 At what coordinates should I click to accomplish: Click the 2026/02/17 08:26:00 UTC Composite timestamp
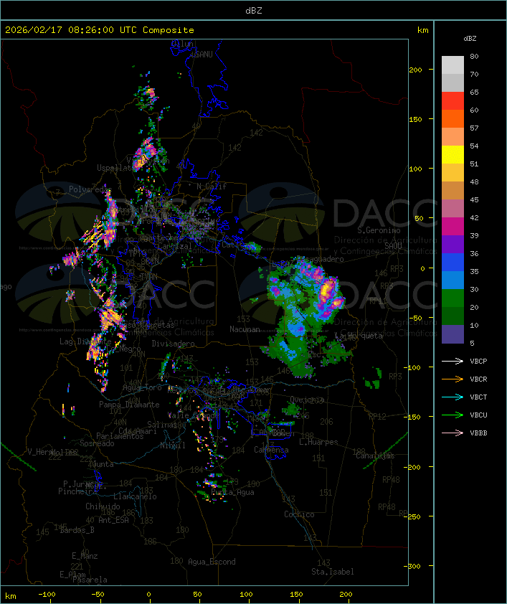click(x=100, y=30)
